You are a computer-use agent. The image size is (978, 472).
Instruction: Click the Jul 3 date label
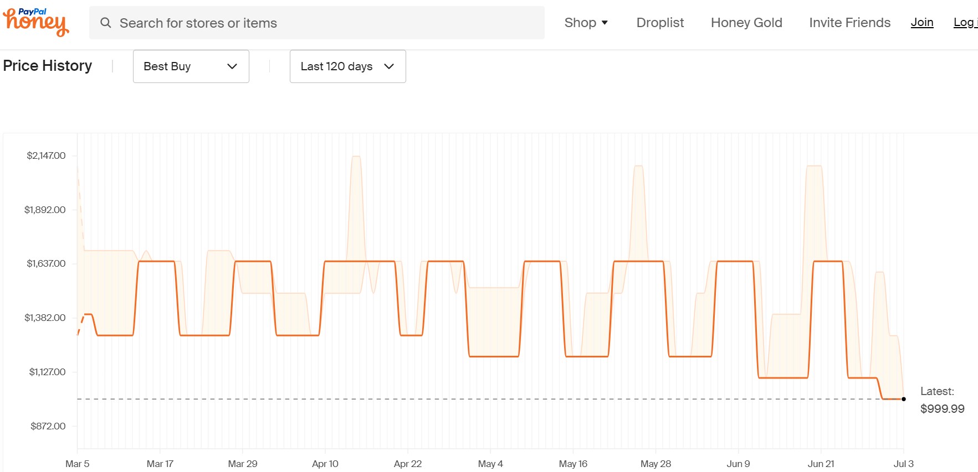pos(903,464)
